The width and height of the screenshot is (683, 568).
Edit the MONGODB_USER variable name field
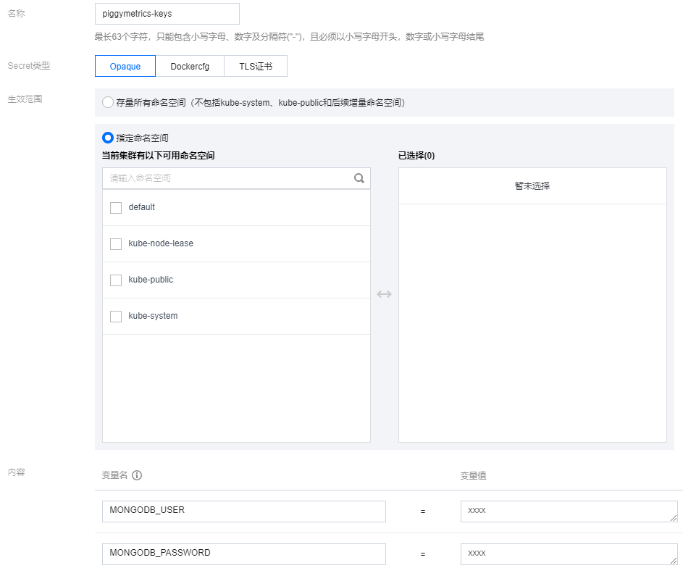[x=244, y=511]
